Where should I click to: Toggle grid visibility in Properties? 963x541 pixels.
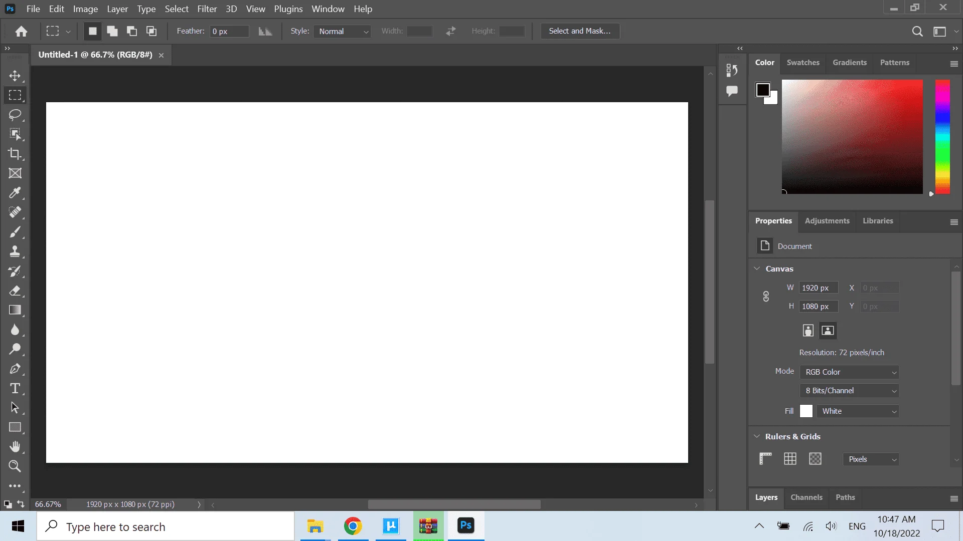point(790,459)
